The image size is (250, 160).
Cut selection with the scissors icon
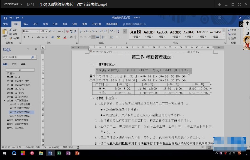pos(11,30)
